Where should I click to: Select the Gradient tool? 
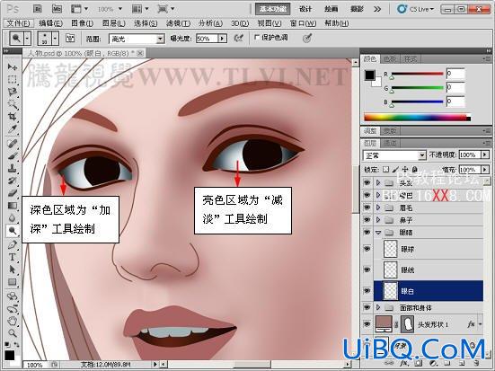[x=13, y=206]
